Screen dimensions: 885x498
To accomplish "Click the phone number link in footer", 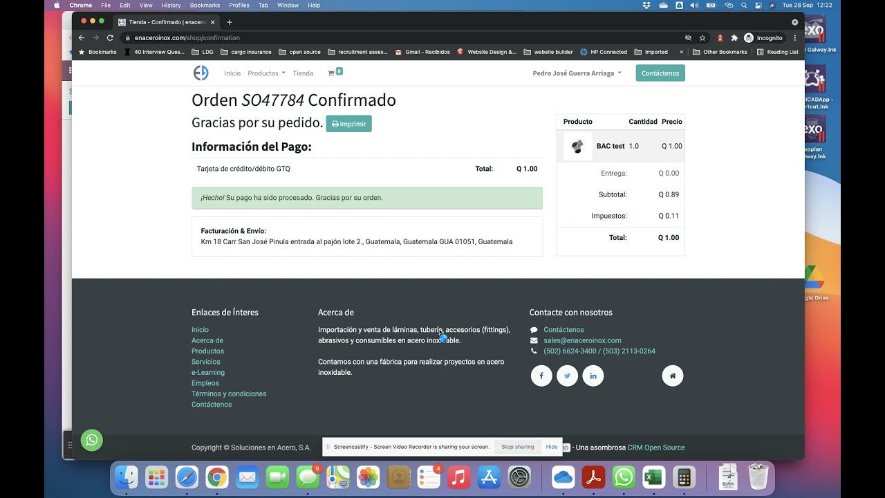I will (599, 351).
